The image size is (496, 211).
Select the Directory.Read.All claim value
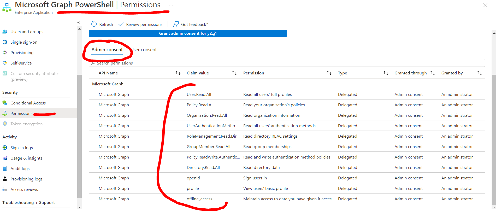coord(203,167)
